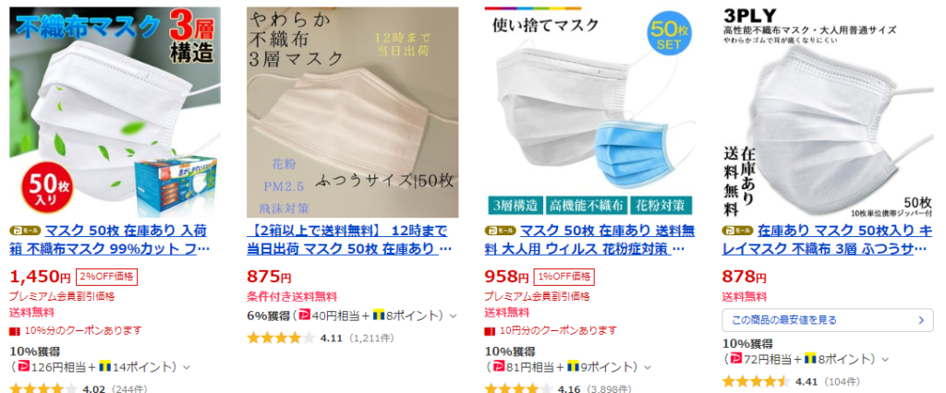Click the PayPay icon next to 72円相当
Image resolution: width=946 pixels, height=393 pixels.
tap(735, 359)
